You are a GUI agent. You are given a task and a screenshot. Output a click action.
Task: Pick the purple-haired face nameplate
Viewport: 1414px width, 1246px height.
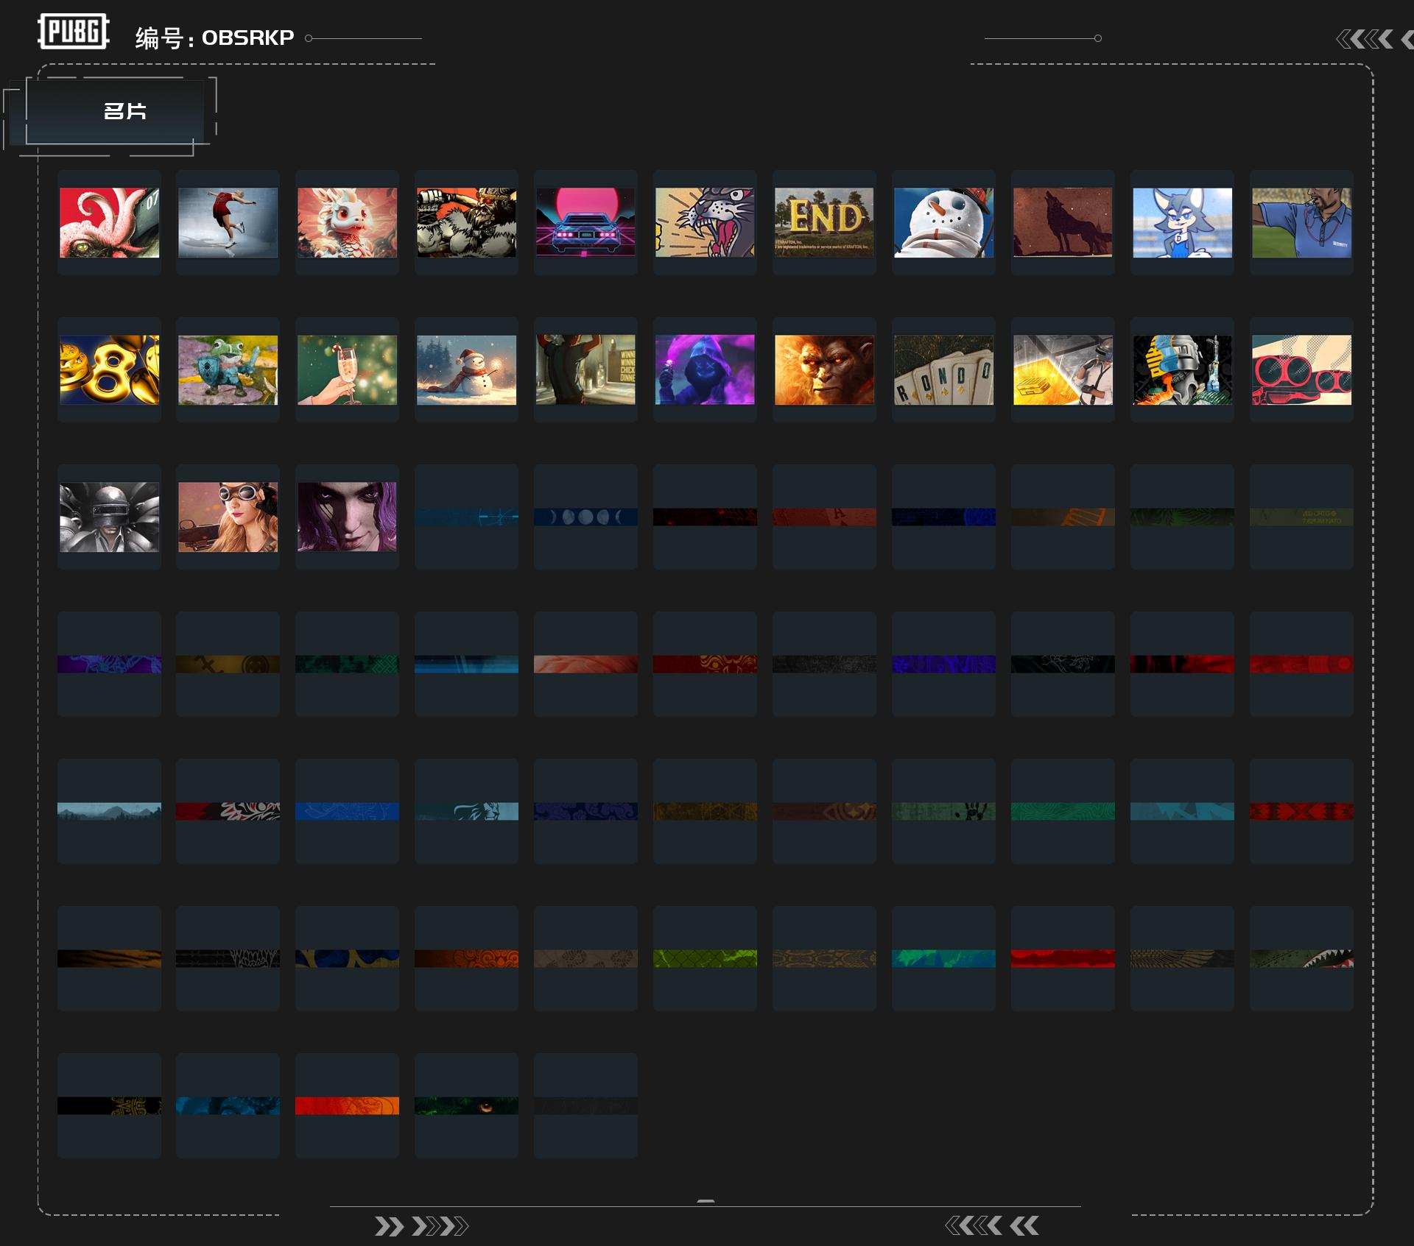(347, 517)
